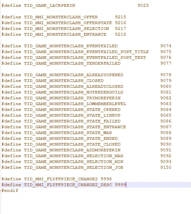Screen dimensions: 191x214
Task: Select TID_GAME_MONSTERCLASH_ALREADYOPENED identifier
Action: tap(74, 75)
